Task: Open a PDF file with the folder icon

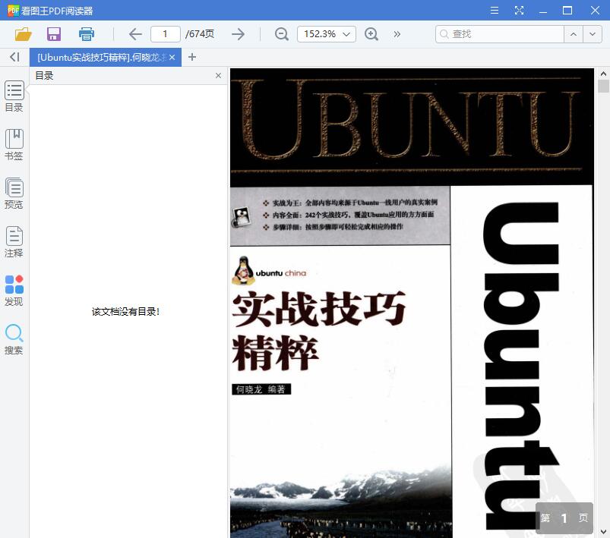Action: [x=23, y=34]
